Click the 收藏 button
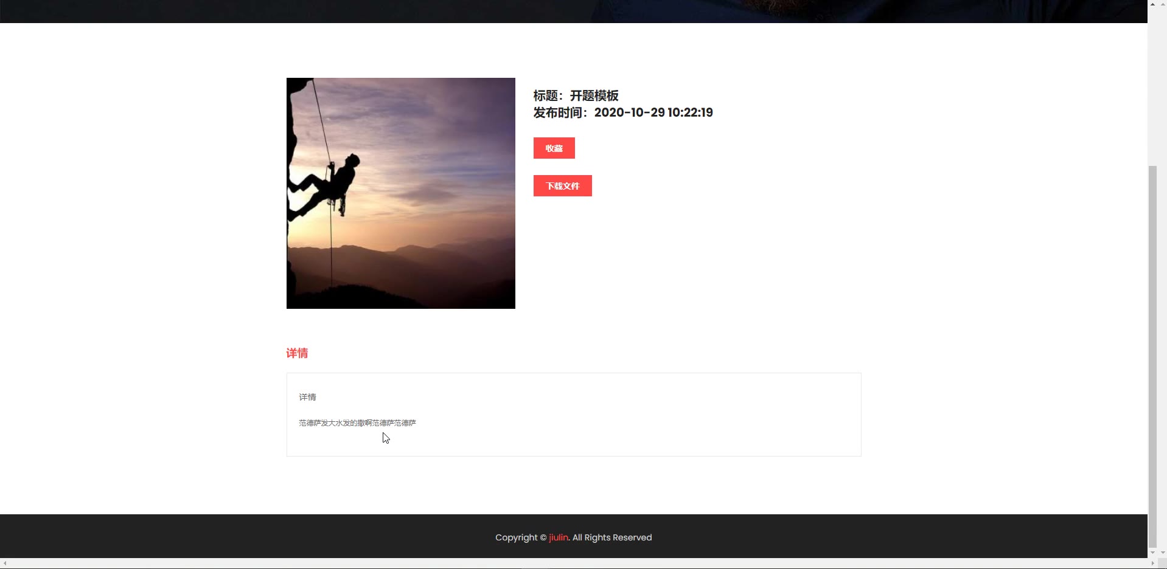1167x569 pixels. pyautogui.click(x=554, y=148)
